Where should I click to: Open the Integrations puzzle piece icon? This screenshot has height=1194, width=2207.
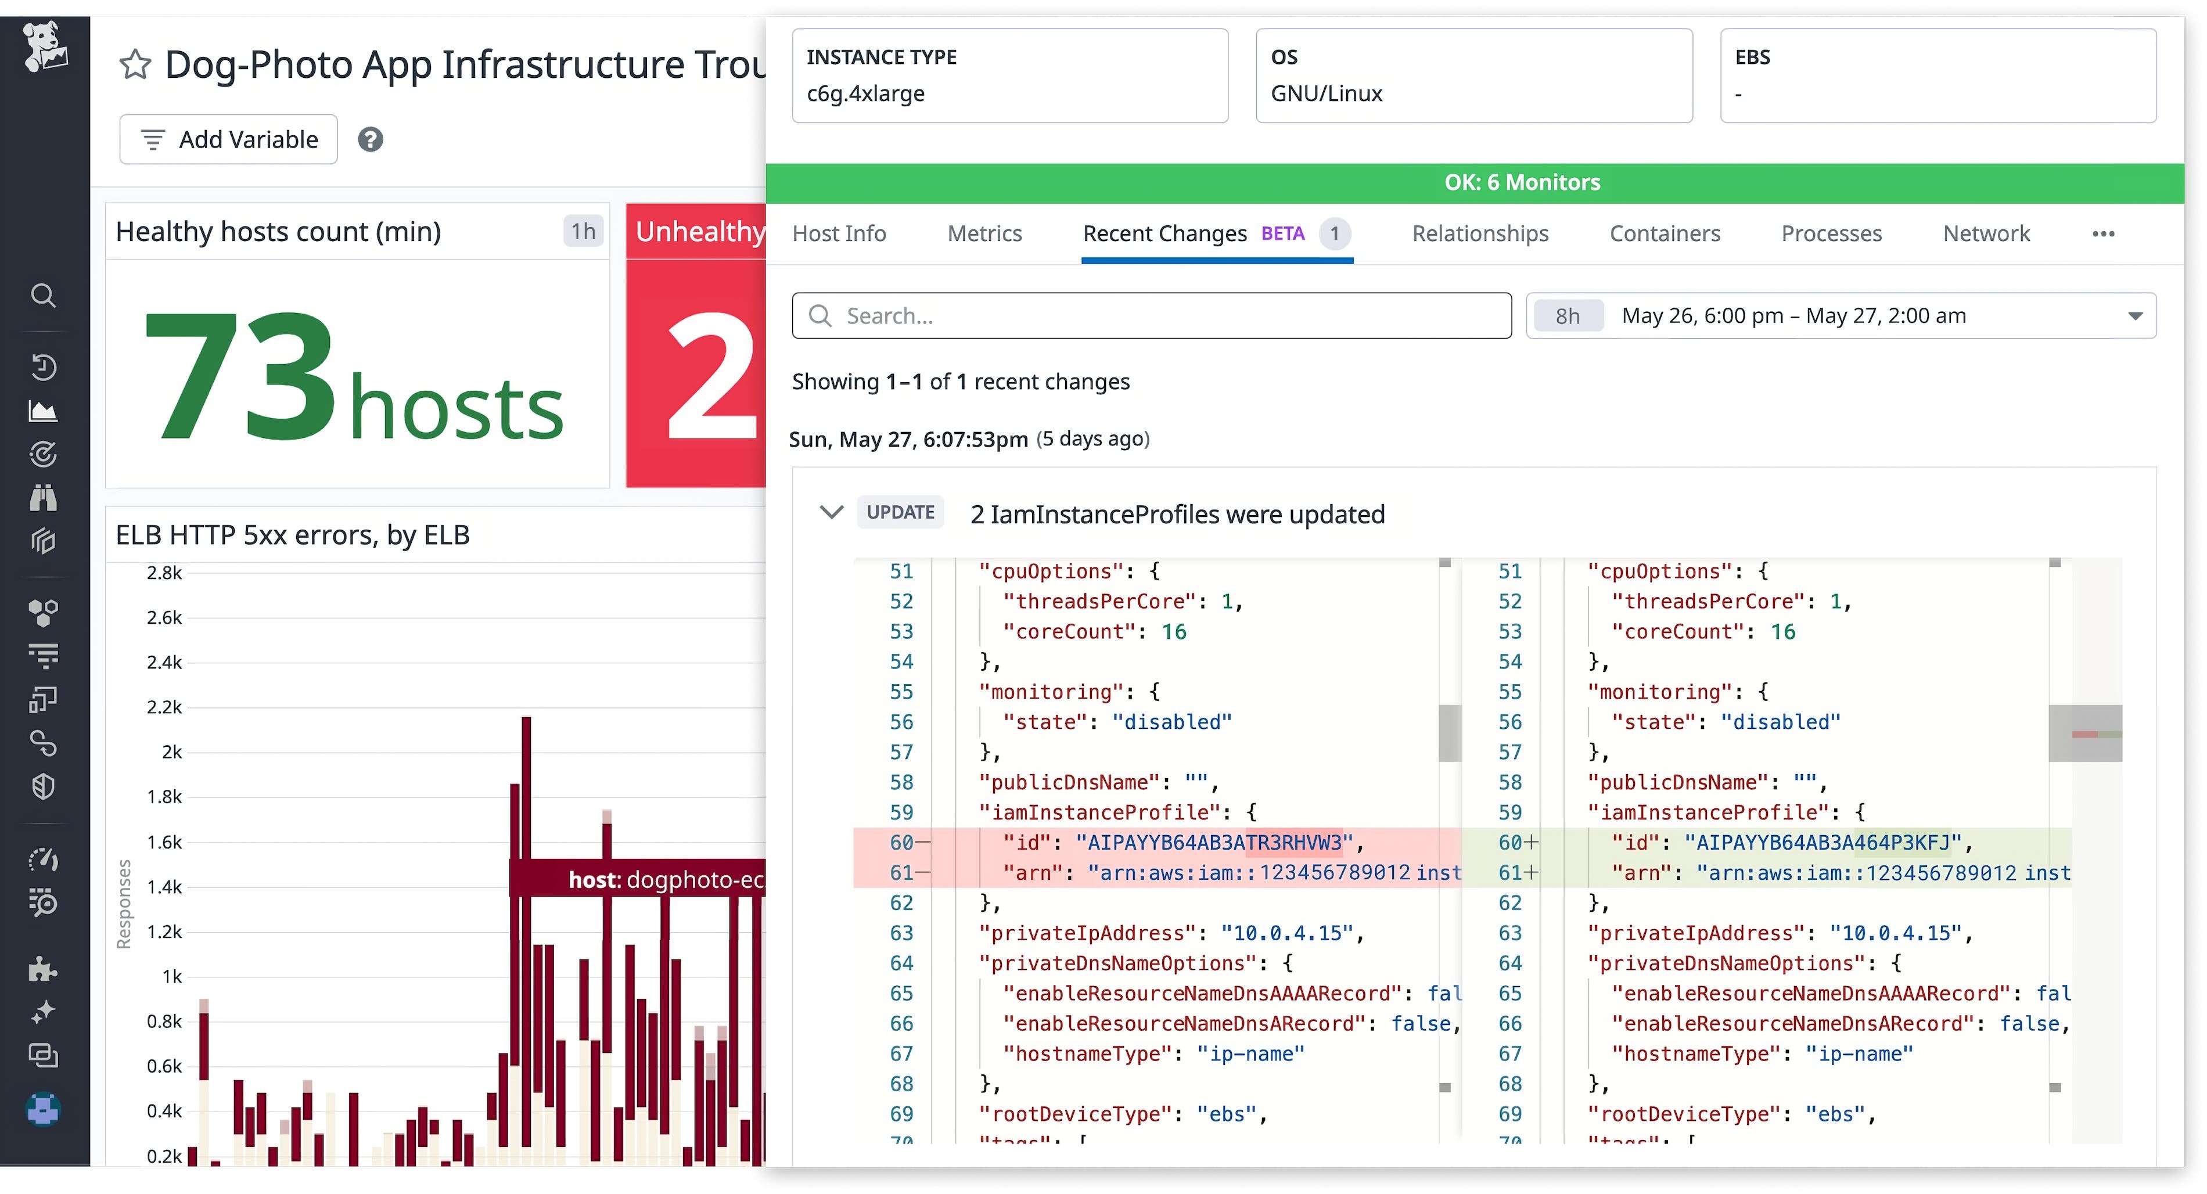click(x=43, y=969)
